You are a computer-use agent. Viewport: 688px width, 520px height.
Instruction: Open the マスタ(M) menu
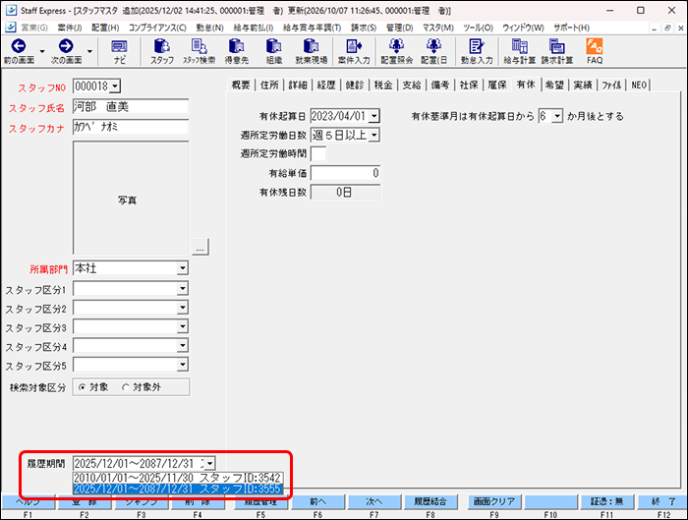438,28
